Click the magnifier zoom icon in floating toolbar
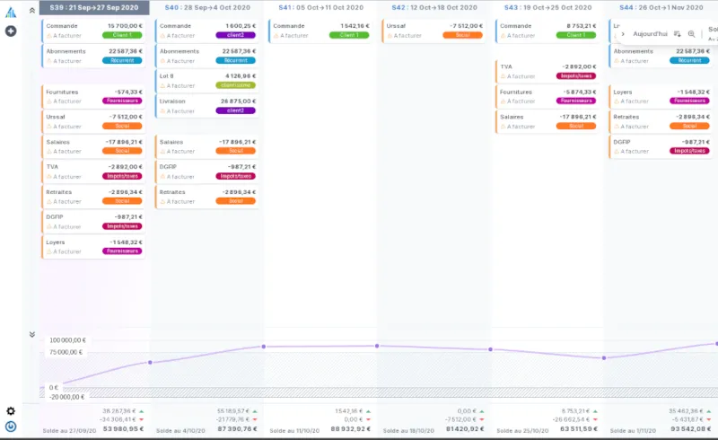 pos(691,33)
